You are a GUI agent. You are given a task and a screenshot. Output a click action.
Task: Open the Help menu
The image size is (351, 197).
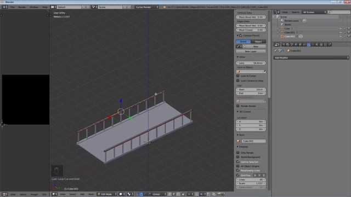[45, 7]
